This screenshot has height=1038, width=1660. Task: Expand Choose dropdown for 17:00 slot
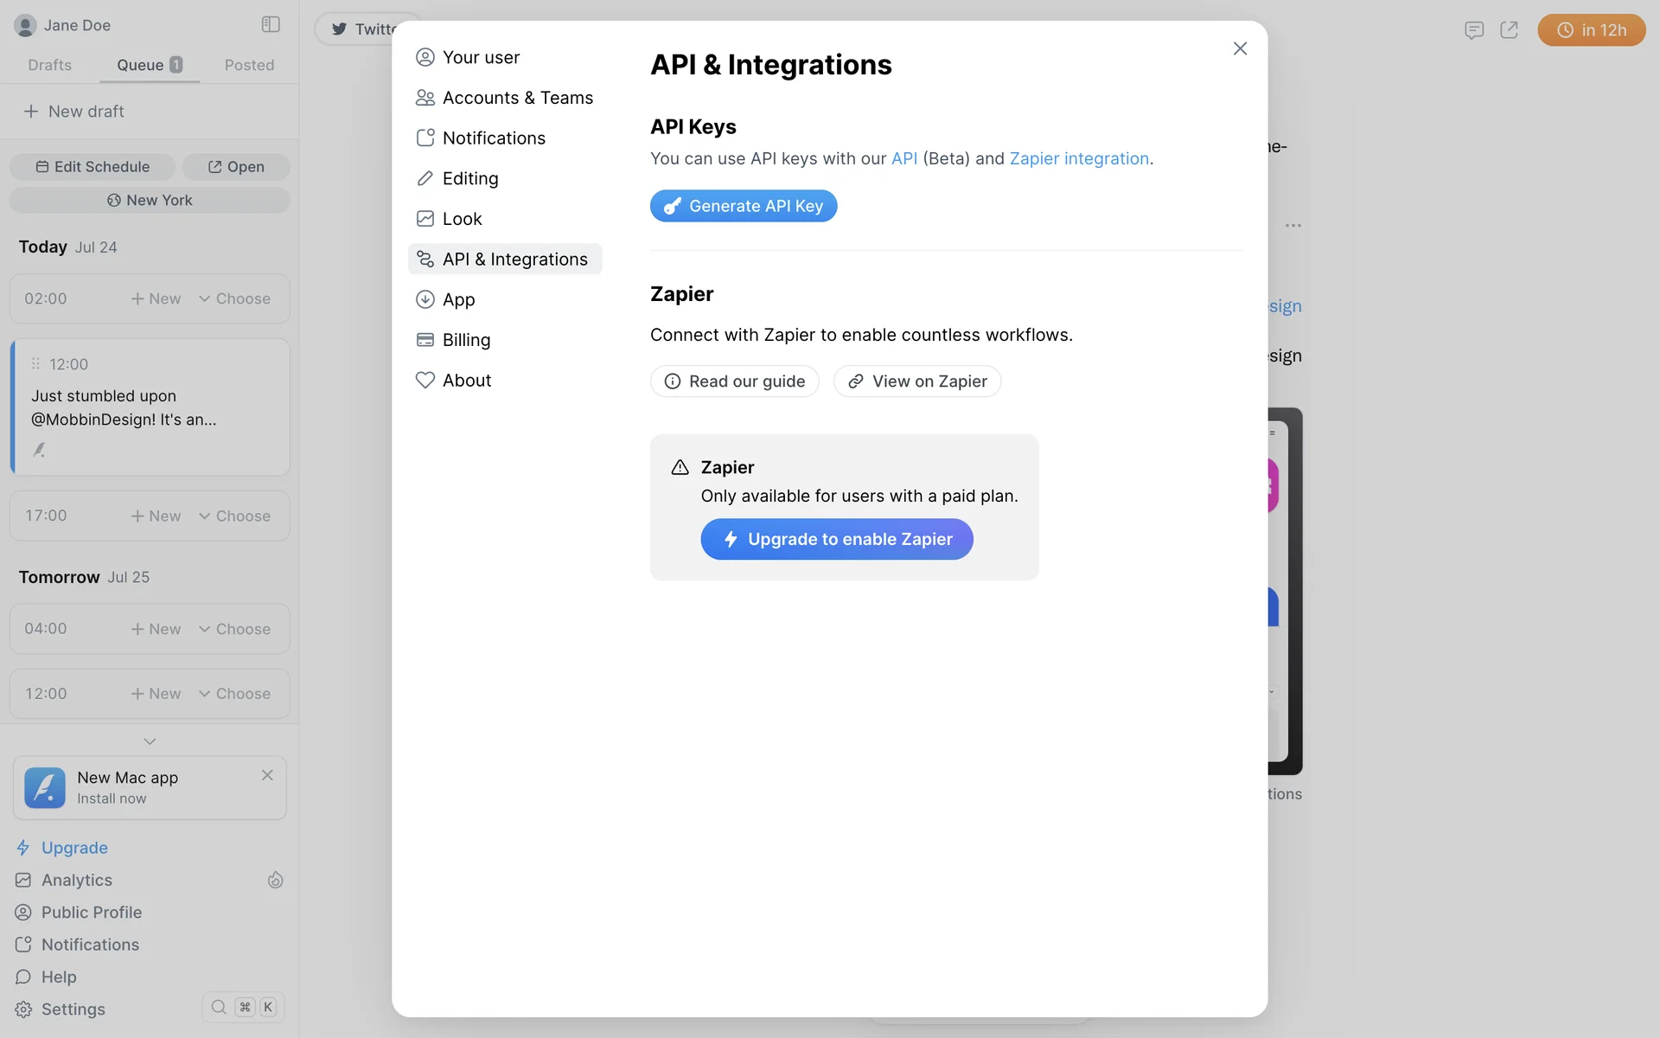pos(234,516)
